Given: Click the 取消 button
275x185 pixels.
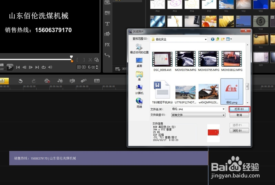Looking at the screenshot, I should coord(239,115).
